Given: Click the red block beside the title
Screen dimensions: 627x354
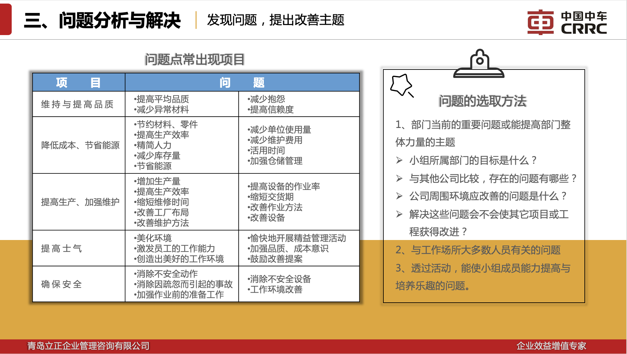Looking at the screenshot, I should [x=6, y=19].
